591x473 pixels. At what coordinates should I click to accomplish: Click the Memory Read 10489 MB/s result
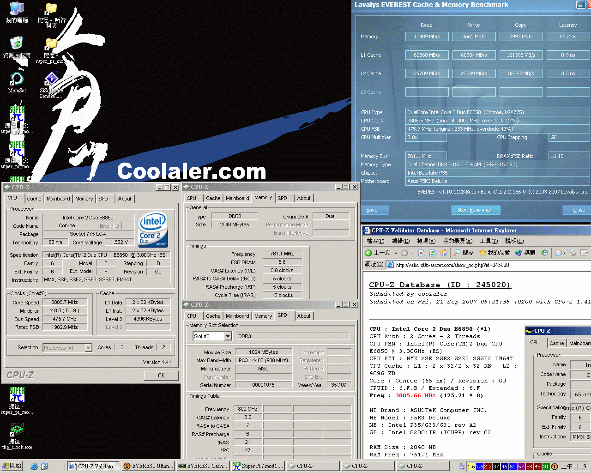point(427,36)
